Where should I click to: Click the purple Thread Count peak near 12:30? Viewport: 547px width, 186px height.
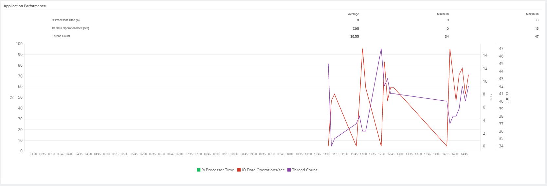381,49
